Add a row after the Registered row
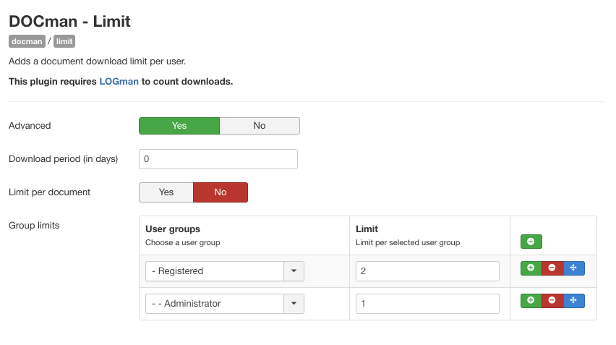 (531, 268)
